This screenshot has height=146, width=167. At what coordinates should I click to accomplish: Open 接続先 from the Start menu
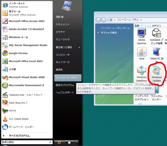click(59, 70)
